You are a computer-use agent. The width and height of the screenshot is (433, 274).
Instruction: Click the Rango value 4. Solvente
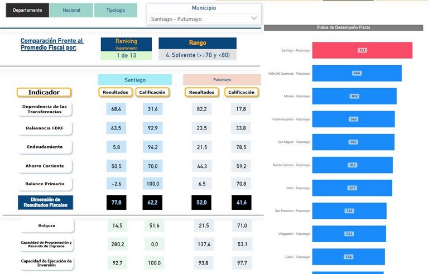(198, 55)
